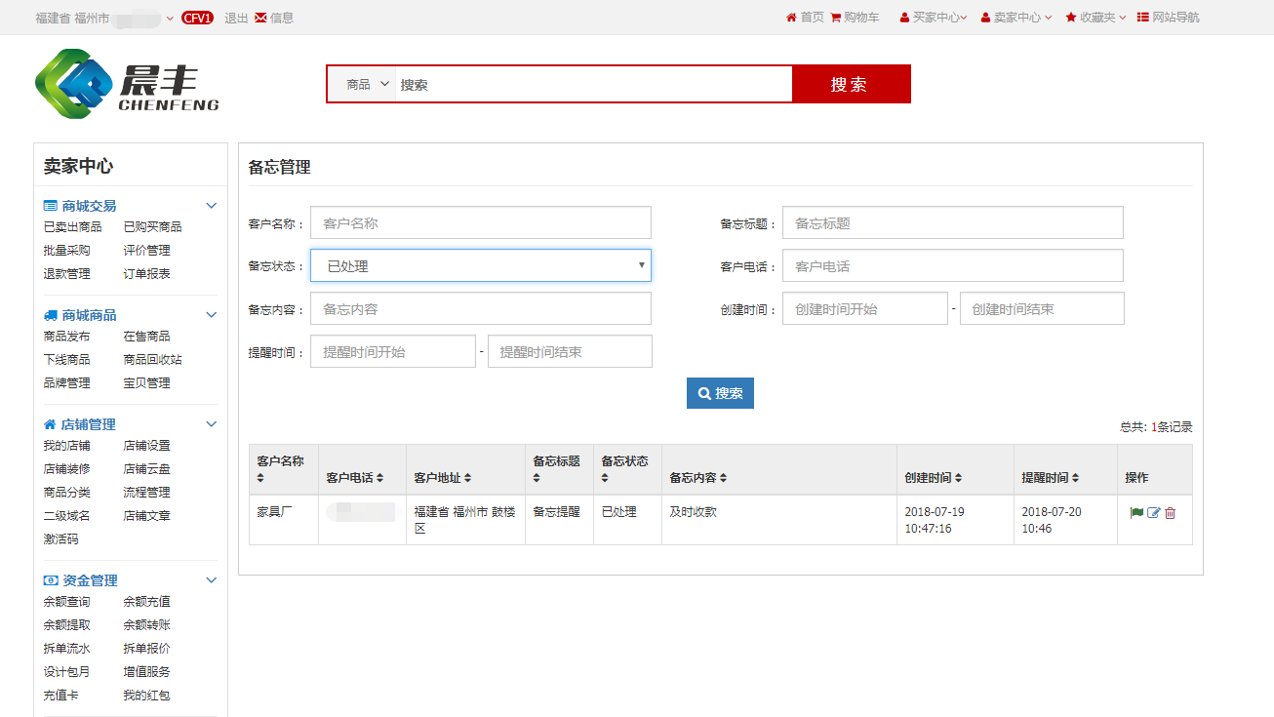Open 退款管理 in the sidebar
The height and width of the screenshot is (717, 1274).
66,274
